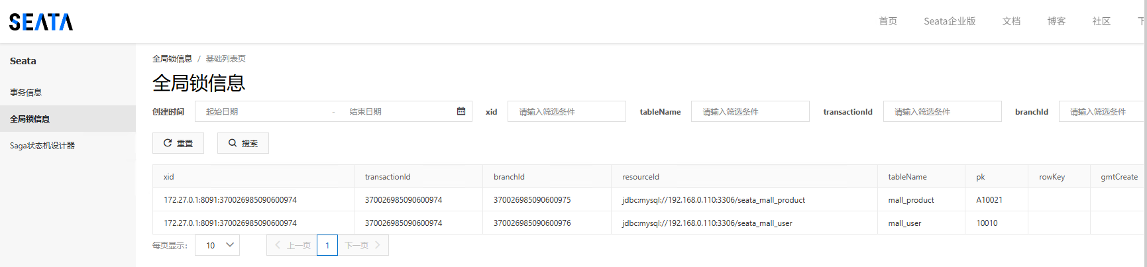
Task: Click the reset (重置) button
Action: pyautogui.click(x=178, y=143)
